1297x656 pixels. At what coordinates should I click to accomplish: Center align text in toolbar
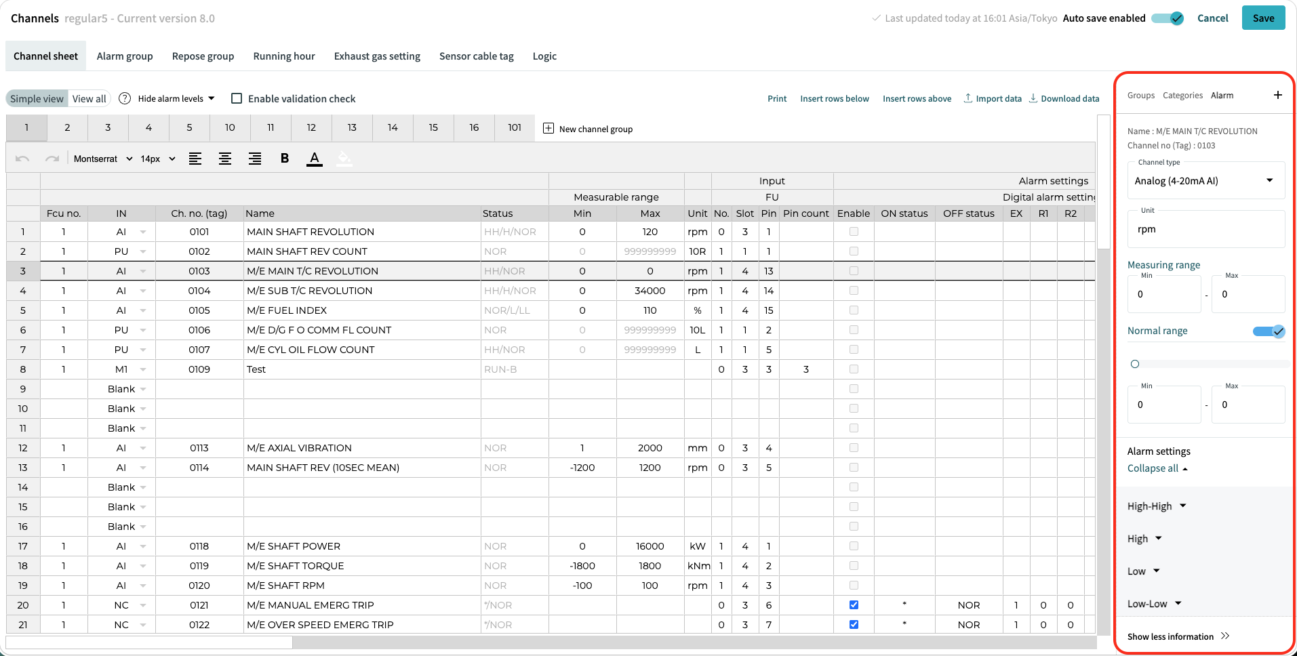(x=225, y=159)
